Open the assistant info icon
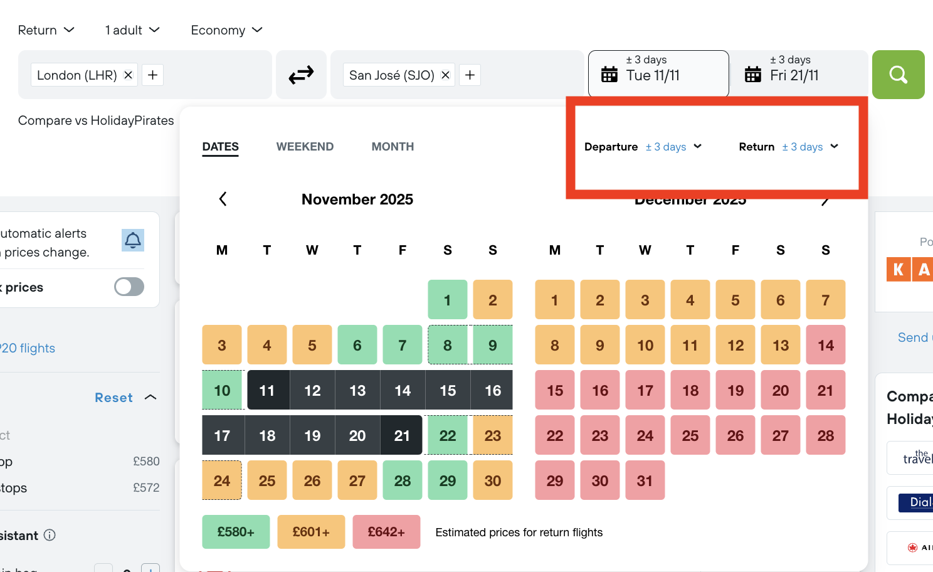This screenshot has width=933, height=572. pos(50,535)
